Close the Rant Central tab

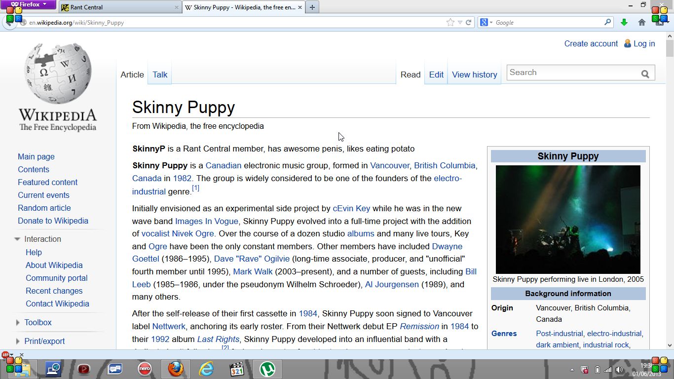pyautogui.click(x=177, y=7)
